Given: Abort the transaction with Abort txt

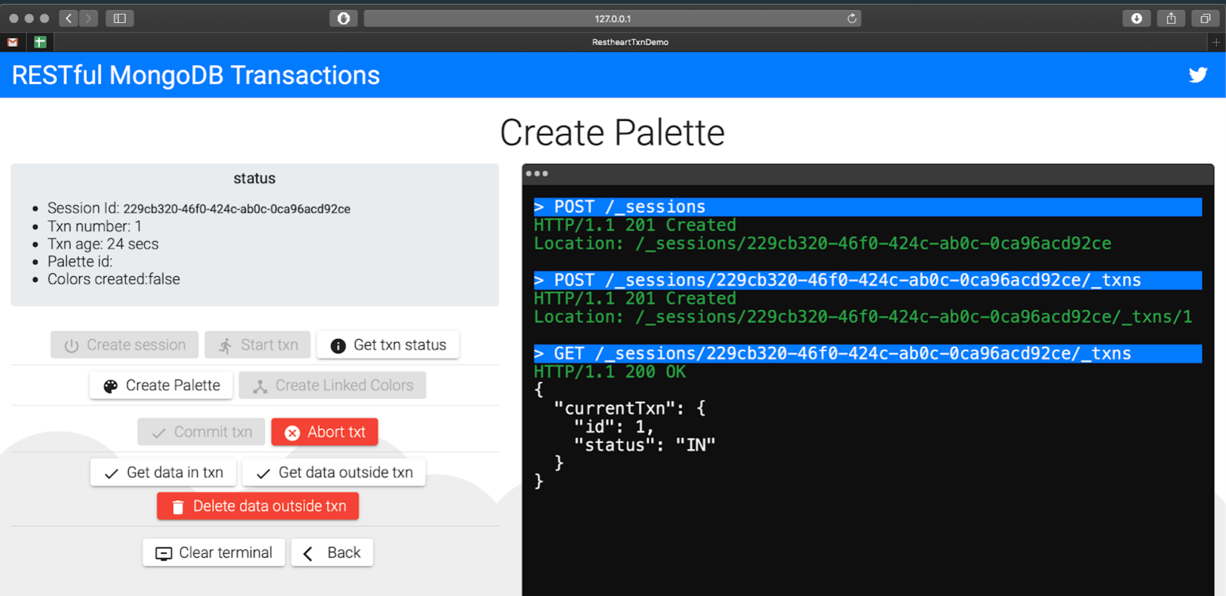Looking at the screenshot, I should click(x=324, y=432).
